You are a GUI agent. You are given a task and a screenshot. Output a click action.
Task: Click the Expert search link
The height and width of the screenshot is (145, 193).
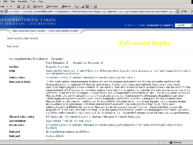[x=166, y=25]
